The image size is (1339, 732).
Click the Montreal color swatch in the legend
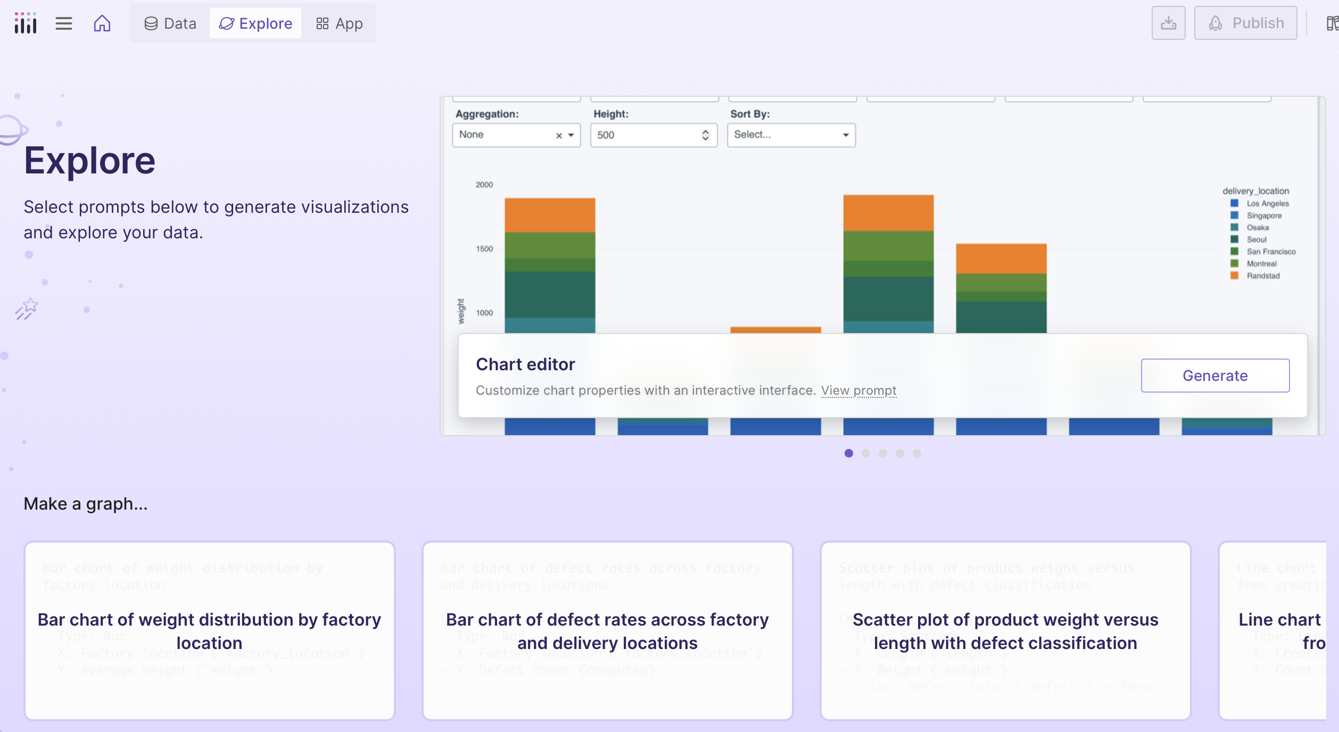(1234, 263)
